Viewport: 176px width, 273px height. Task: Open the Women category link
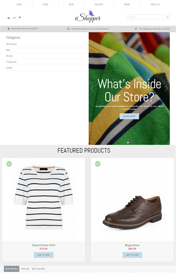[x=10, y=56]
